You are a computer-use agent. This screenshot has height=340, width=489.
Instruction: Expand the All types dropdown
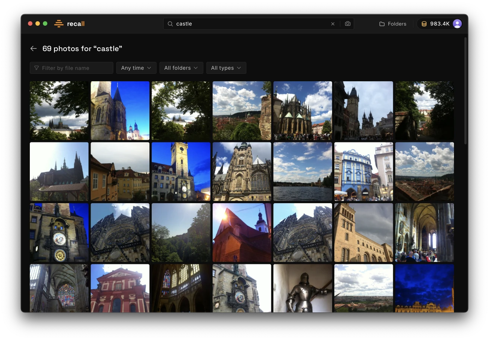point(226,68)
